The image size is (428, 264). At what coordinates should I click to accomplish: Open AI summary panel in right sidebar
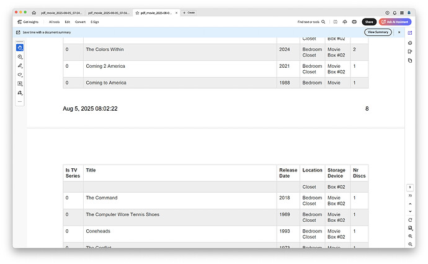click(410, 33)
